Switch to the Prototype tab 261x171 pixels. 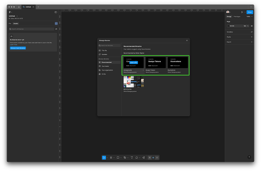237,16
